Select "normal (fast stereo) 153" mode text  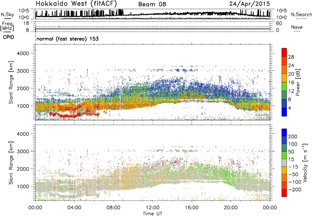click(67, 39)
